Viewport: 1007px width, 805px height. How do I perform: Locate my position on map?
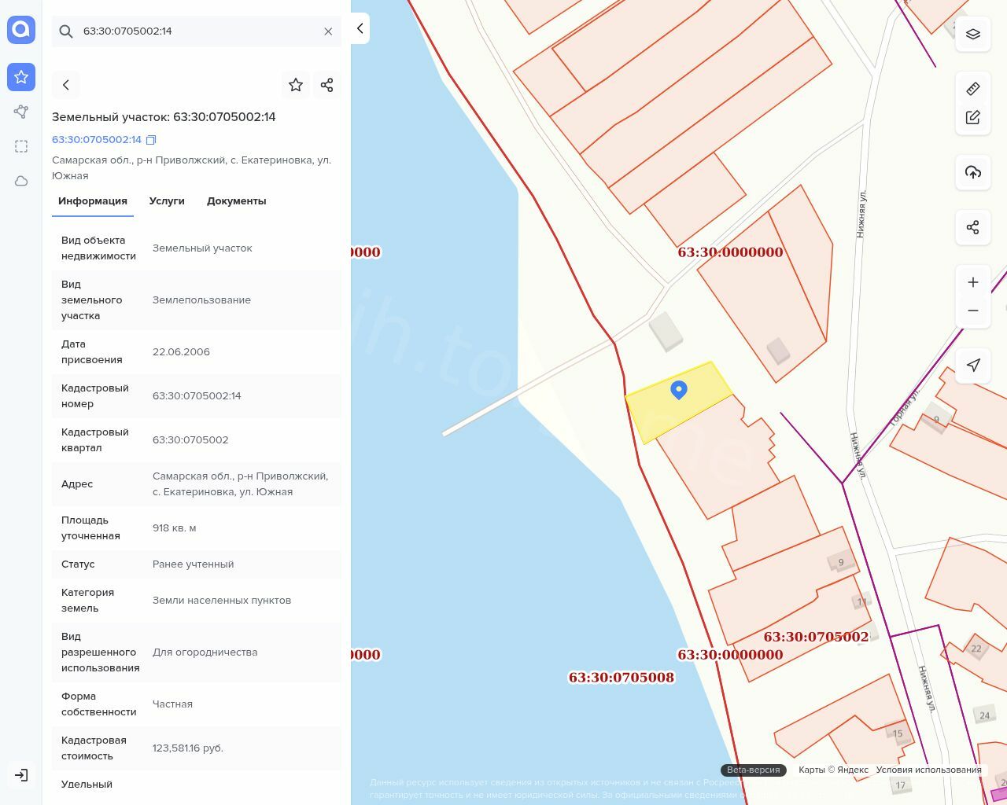973,365
